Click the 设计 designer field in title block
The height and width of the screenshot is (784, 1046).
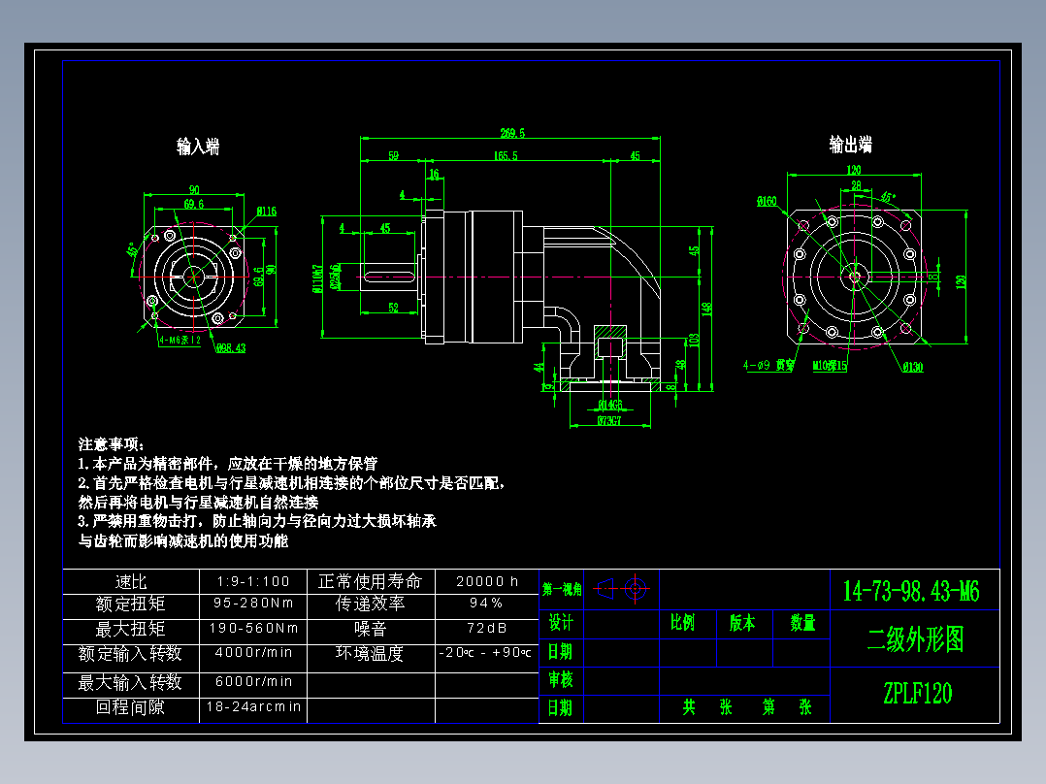coord(560,623)
